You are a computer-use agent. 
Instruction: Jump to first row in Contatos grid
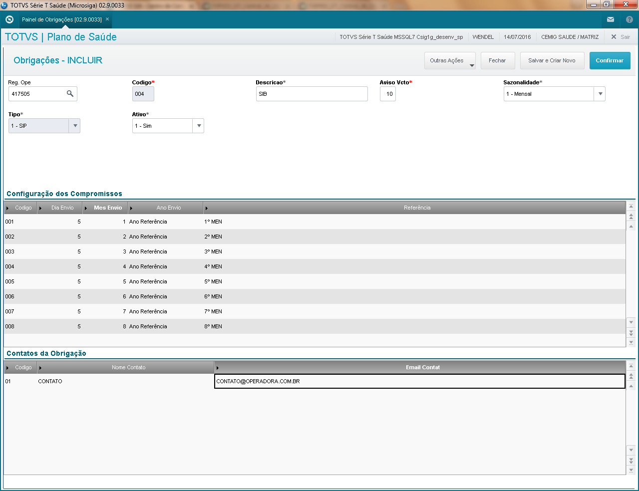631,366
